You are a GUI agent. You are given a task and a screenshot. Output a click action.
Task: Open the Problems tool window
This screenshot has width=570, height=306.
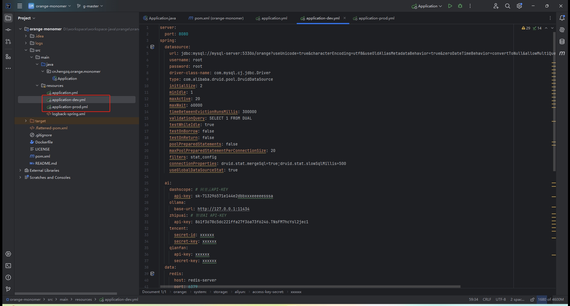(8, 277)
